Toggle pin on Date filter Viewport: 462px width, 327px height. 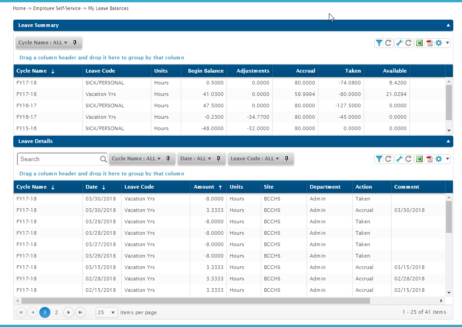218,158
